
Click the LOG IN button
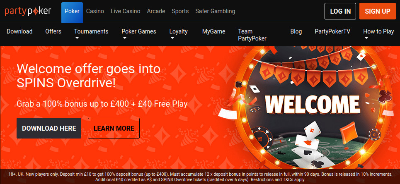pyautogui.click(x=340, y=11)
